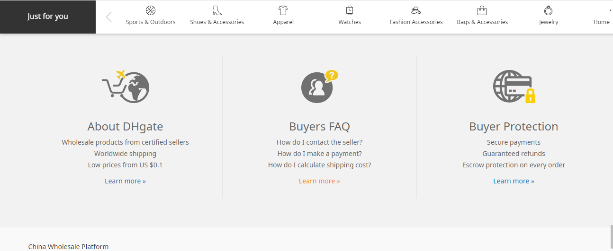Click the Buyer Protection heading
The width and height of the screenshot is (613, 251).
(x=514, y=127)
